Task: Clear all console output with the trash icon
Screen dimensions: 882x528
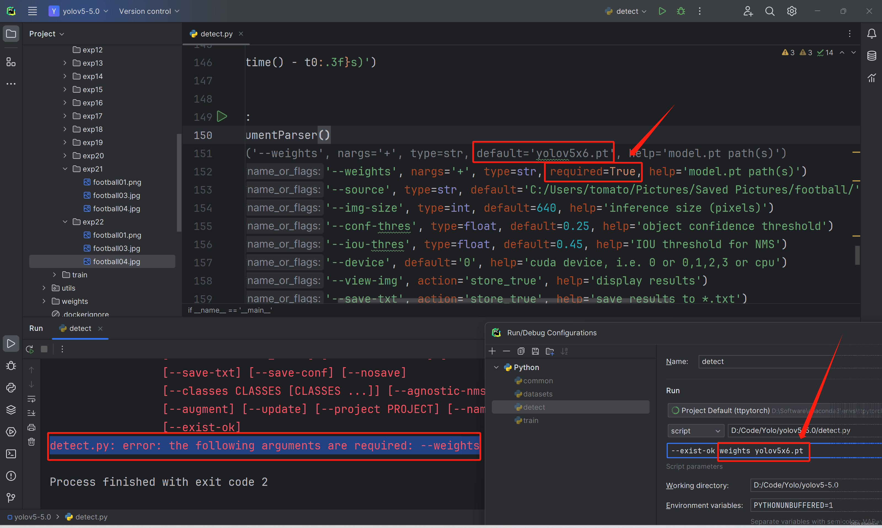Action: 31,441
